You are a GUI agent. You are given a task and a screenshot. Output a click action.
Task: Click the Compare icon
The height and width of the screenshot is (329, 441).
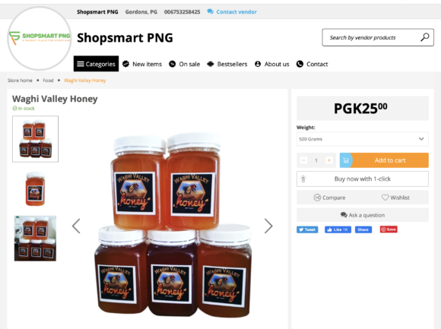point(317,198)
